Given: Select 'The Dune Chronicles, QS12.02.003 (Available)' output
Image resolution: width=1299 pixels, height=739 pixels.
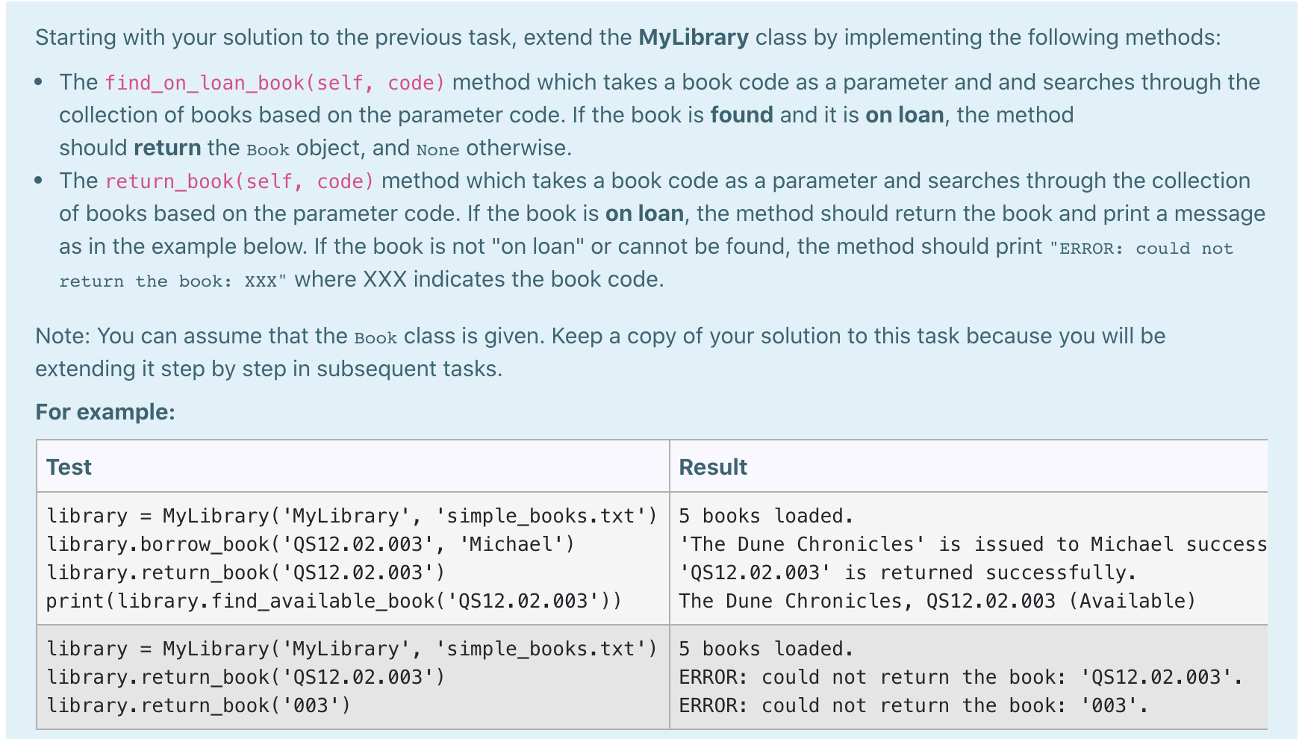Looking at the screenshot, I should (937, 601).
